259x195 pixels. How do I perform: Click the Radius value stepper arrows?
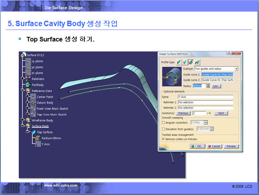pos(208,86)
